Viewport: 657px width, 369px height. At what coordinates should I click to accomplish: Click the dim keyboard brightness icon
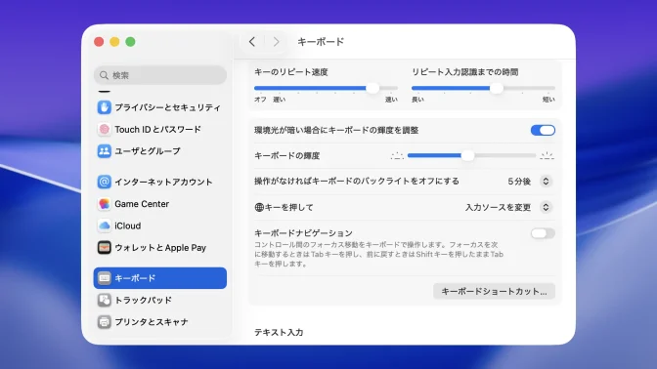click(397, 155)
